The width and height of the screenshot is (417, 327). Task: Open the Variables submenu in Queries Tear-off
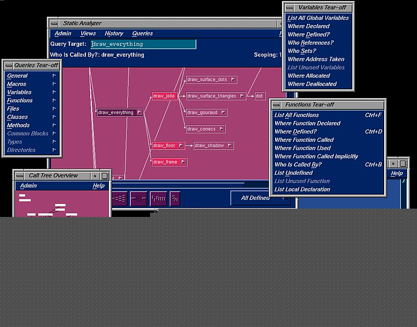pos(32,92)
